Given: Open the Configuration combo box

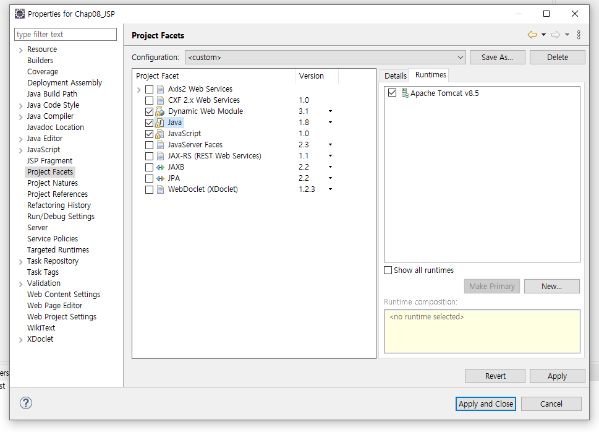Looking at the screenshot, I should coord(325,58).
